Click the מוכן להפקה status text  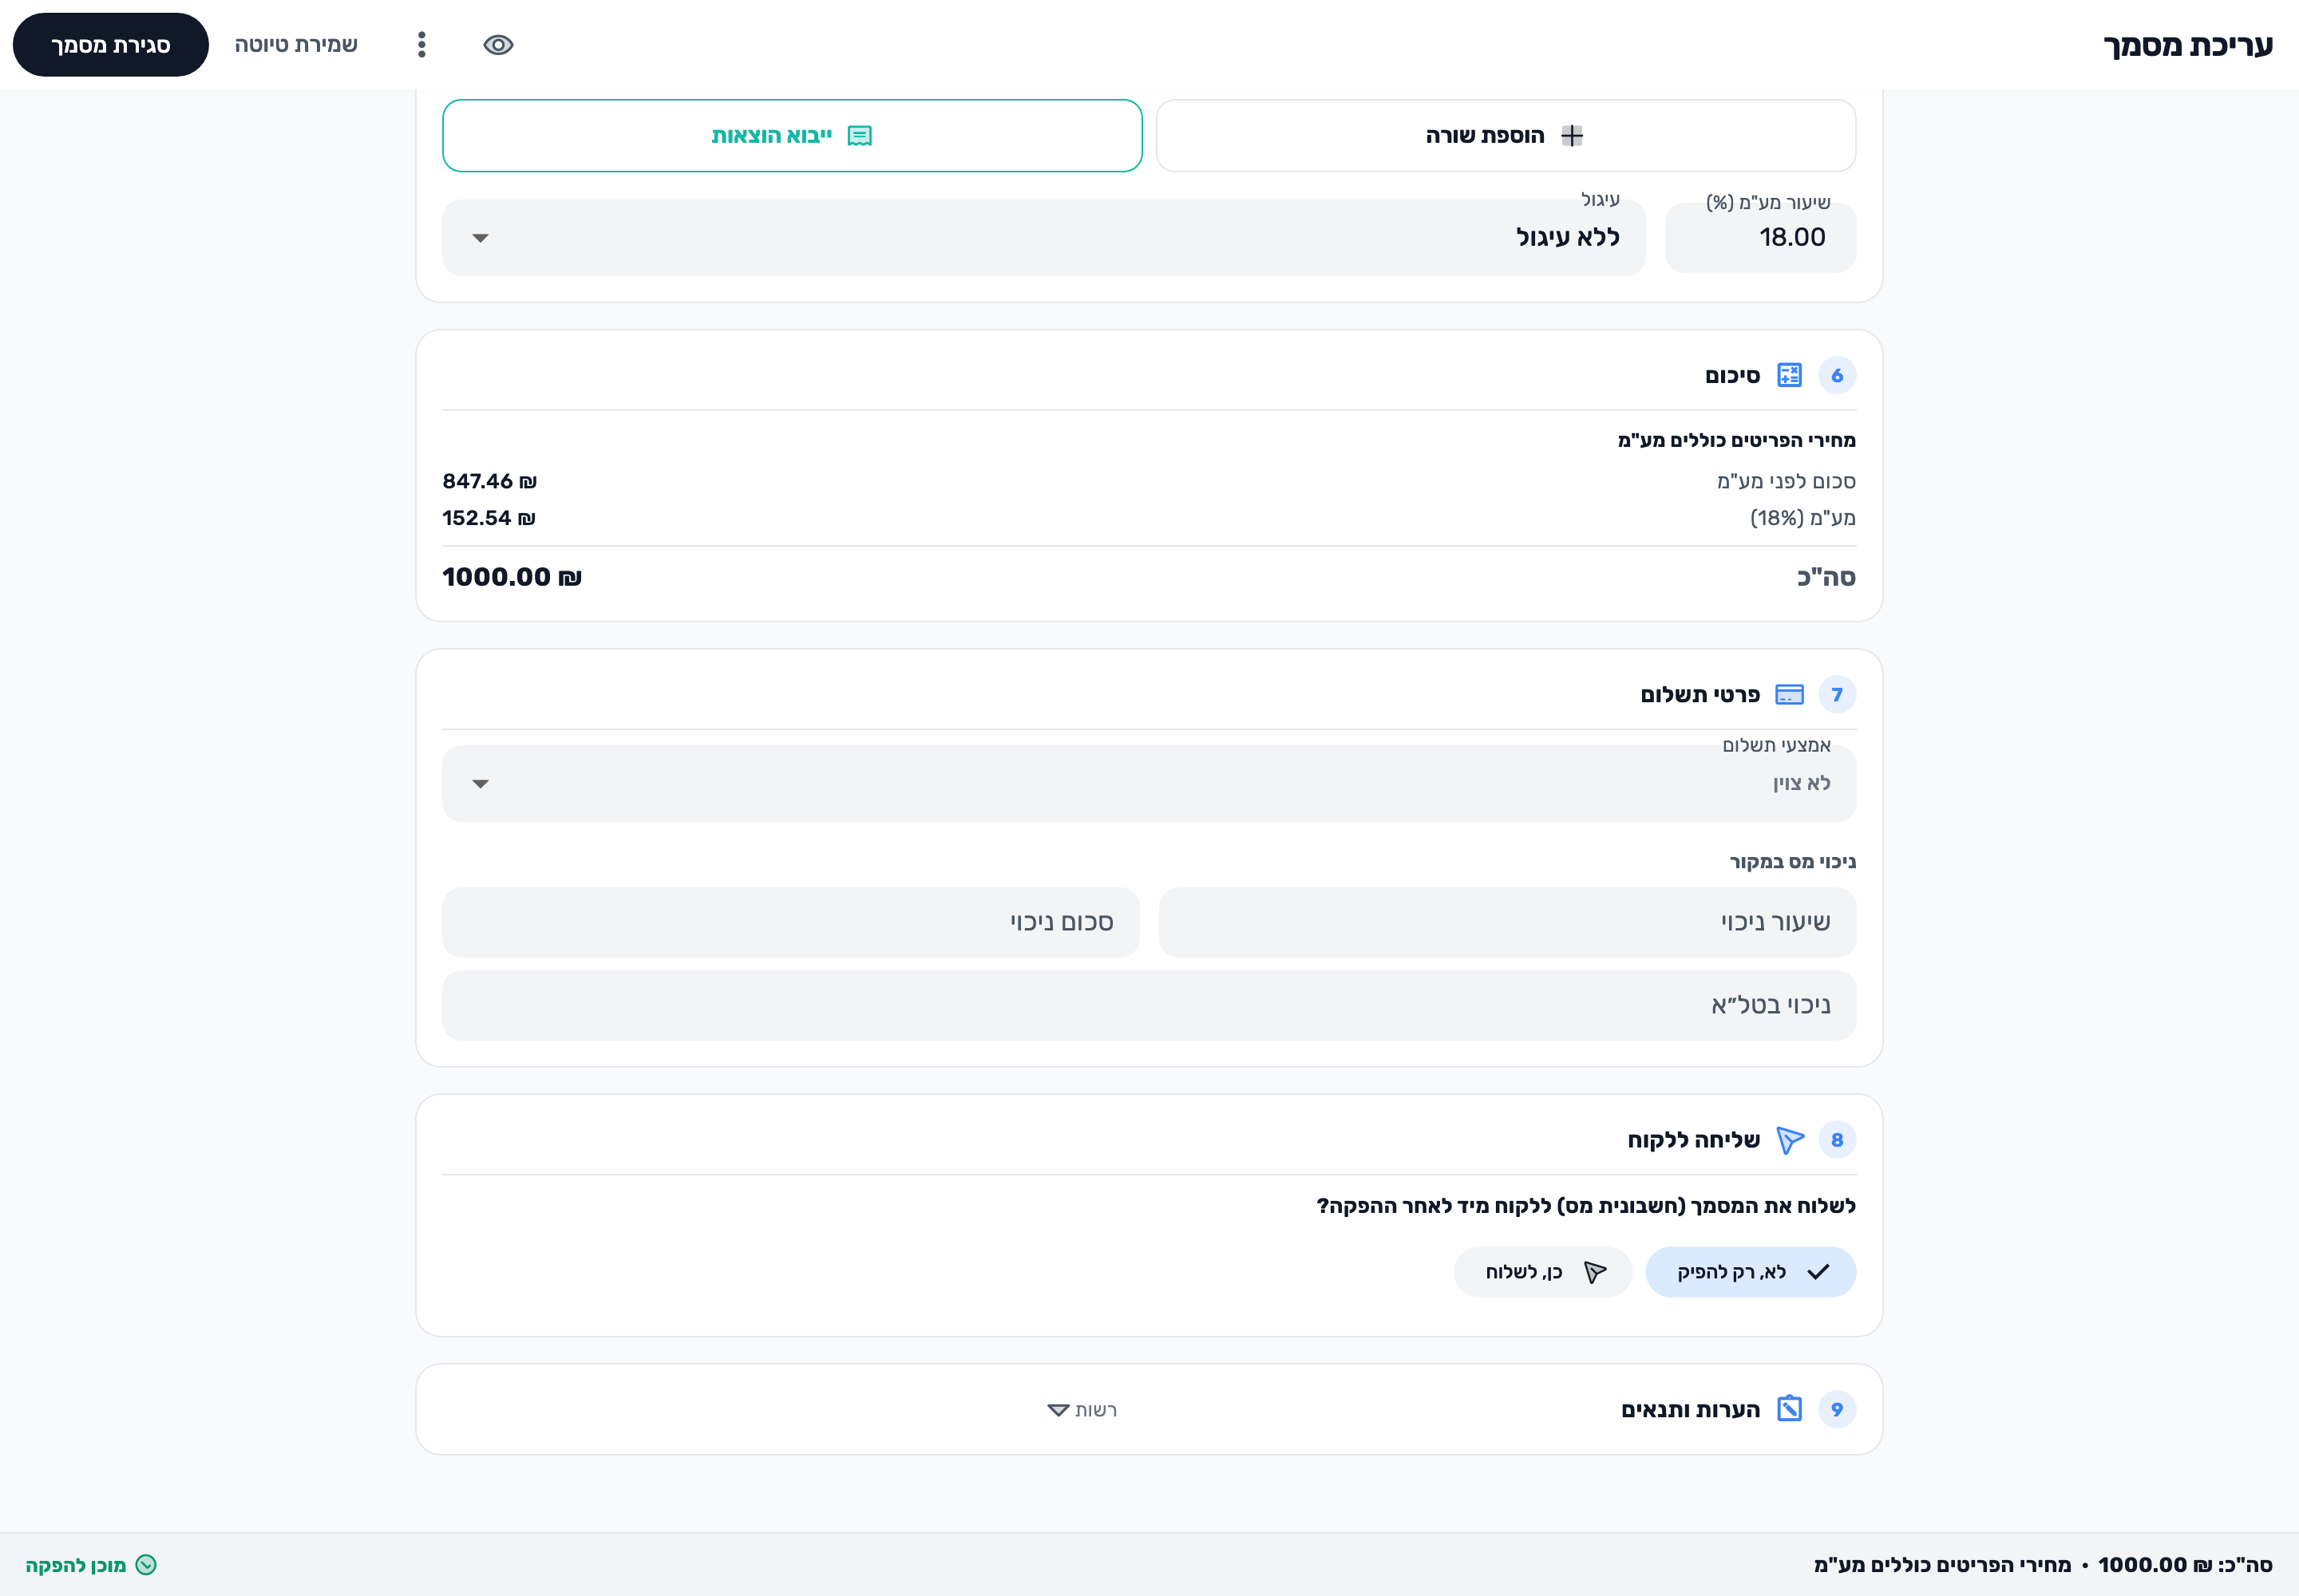click(76, 1565)
